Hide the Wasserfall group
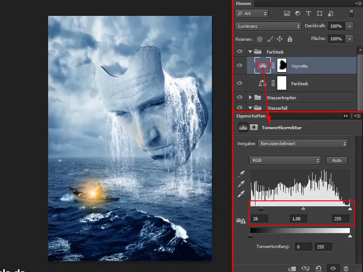Screen dimensions: 363x272 point(240,107)
